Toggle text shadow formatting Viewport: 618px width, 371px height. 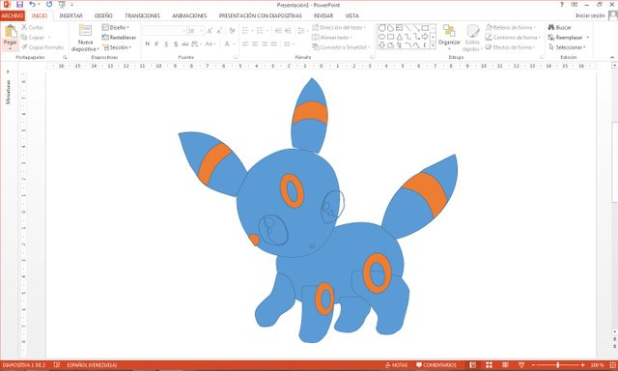[x=176, y=43]
